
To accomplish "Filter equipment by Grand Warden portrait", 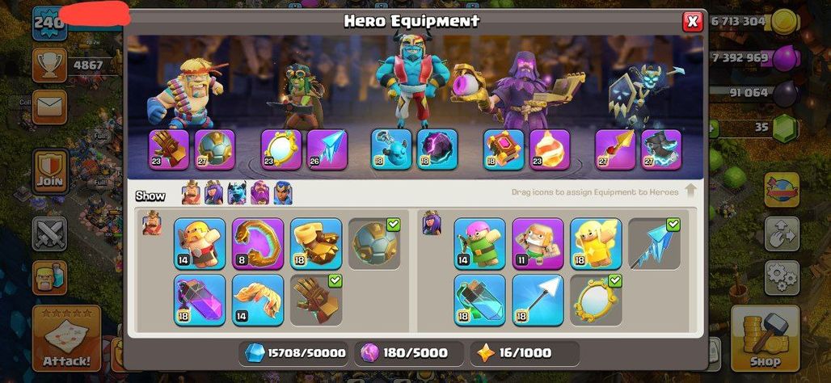I will tap(259, 193).
